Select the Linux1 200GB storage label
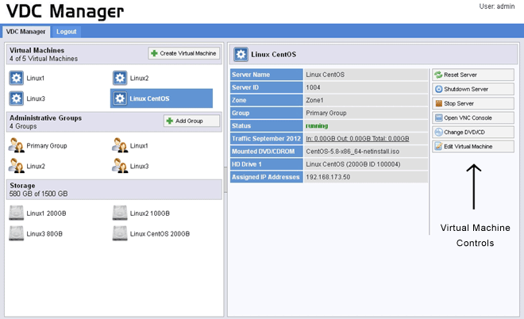The height and width of the screenshot is (319, 524). click(46, 213)
